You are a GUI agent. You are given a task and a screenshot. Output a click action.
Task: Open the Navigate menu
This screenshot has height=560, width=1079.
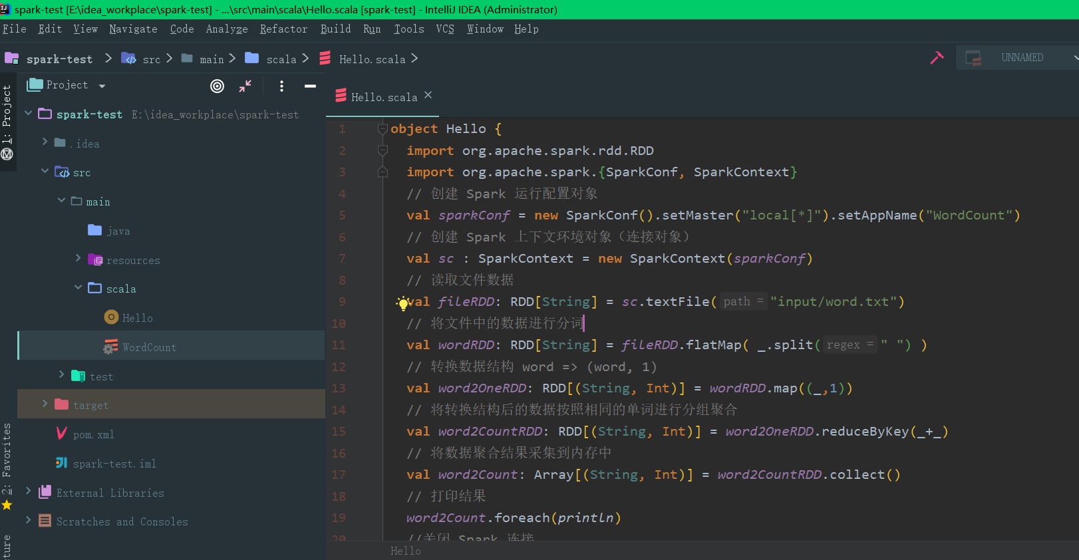133,29
